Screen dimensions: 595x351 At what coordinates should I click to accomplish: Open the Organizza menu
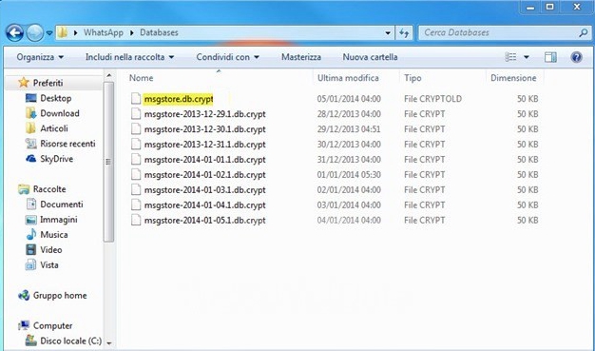pyautogui.click(x=40, y=57)
